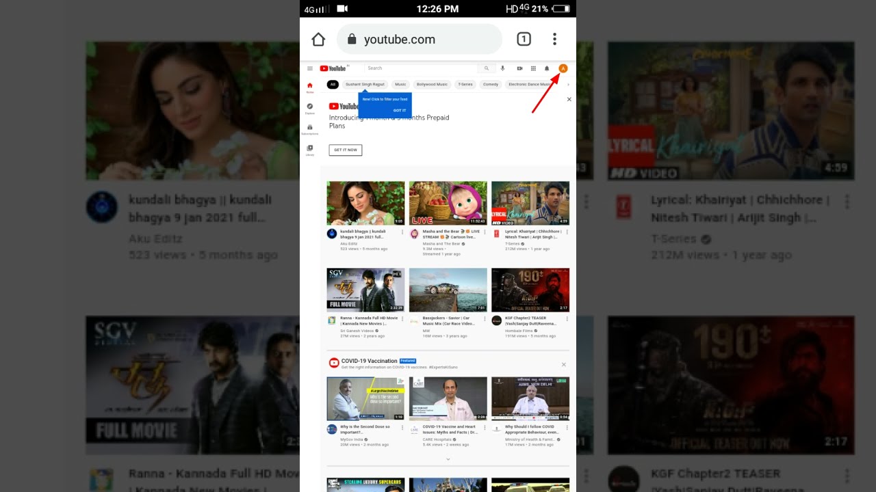Click the magnifier search button

click(487, 68)
